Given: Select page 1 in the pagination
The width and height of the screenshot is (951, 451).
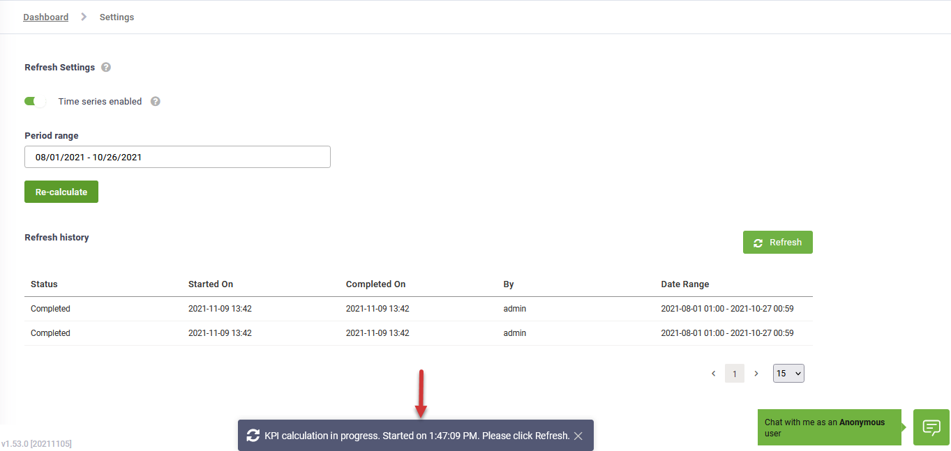Looking at the screenshot, I should [734, 374].
